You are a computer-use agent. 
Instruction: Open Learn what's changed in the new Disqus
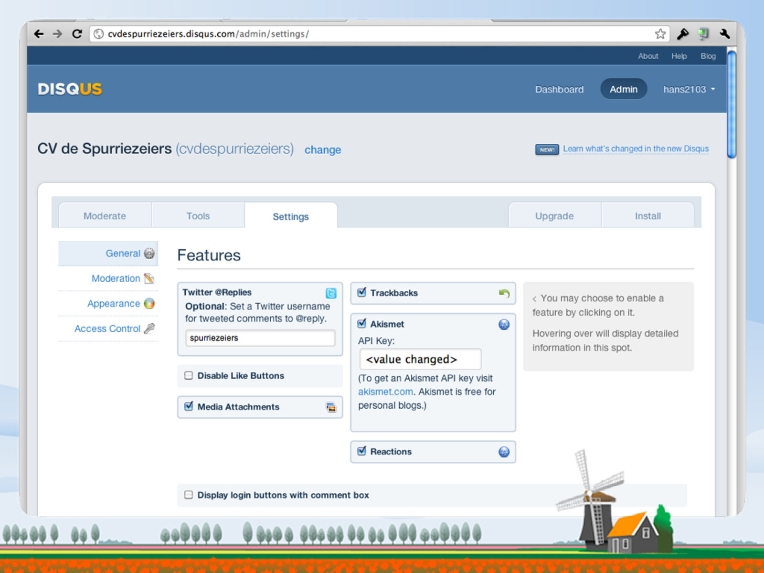[636, 149]
